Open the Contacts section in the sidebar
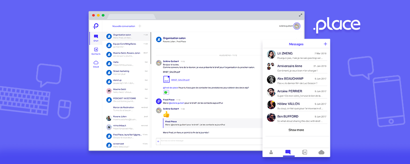The height and width of the screenshot is (164, 410). click(x=96, y=51)
